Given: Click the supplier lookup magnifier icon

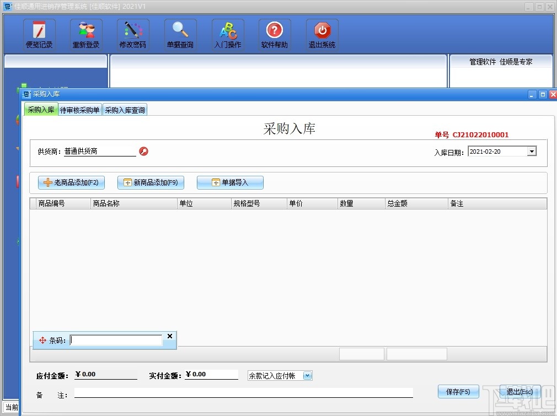Looking at the screenshot, I should tap(143, 151).
